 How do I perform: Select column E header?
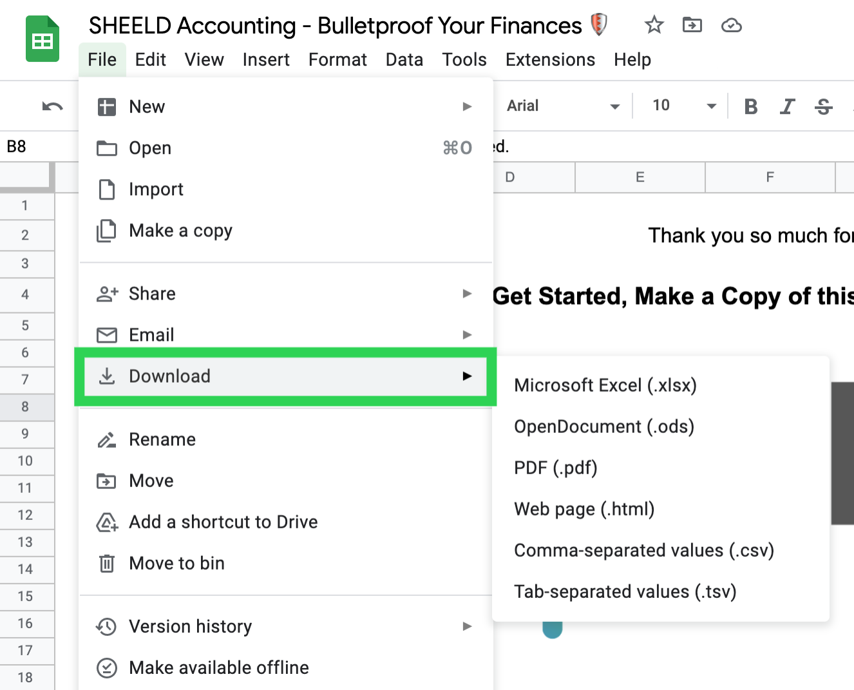coord(640,177)
